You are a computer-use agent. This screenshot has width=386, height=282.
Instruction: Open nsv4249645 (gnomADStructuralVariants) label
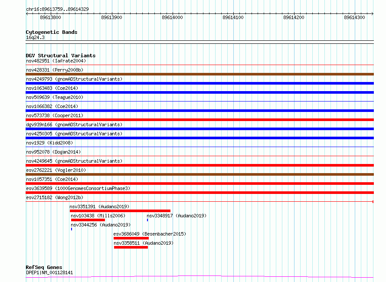(x=74, y=161)
